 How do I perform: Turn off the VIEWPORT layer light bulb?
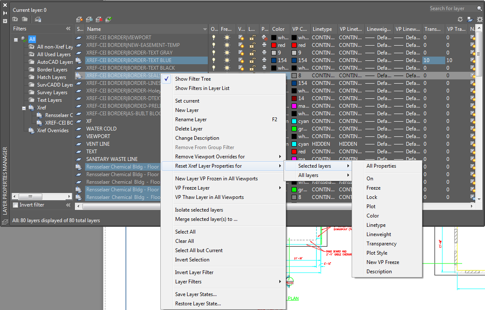(214, 38)
